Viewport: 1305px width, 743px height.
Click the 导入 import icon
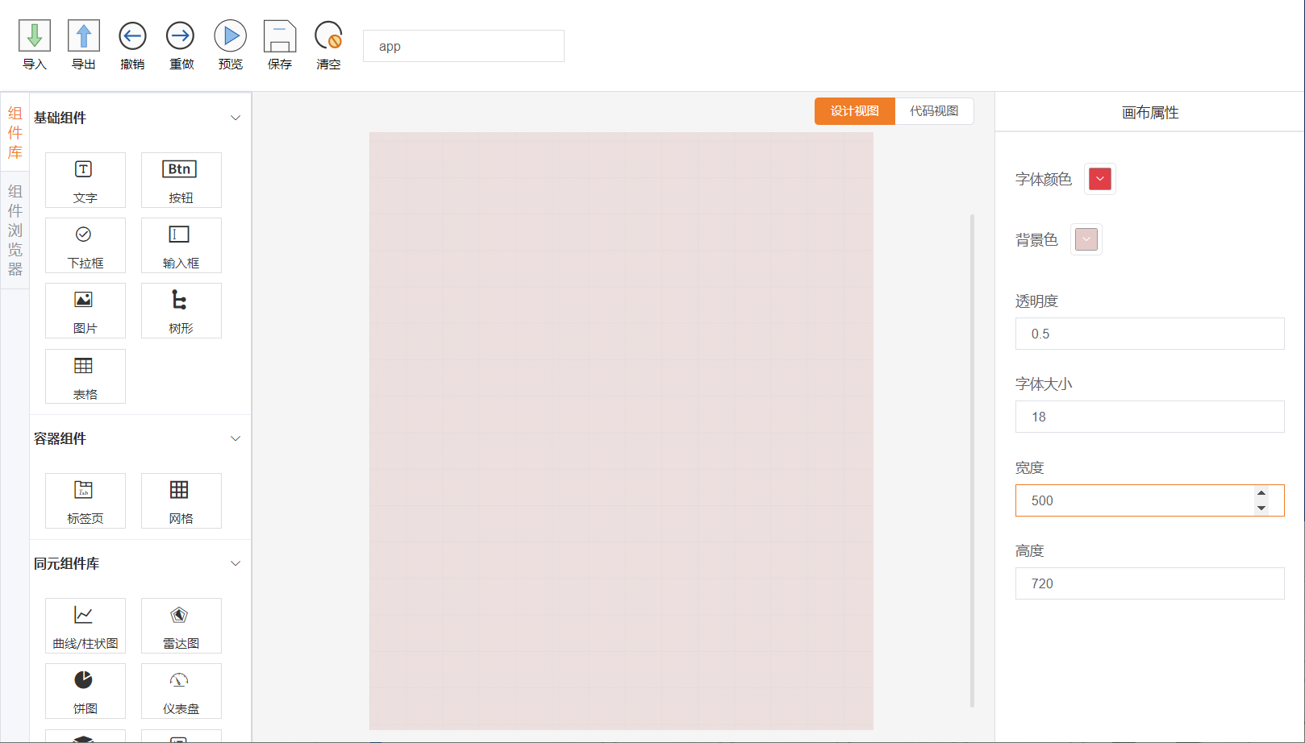(x=35, y=36)
